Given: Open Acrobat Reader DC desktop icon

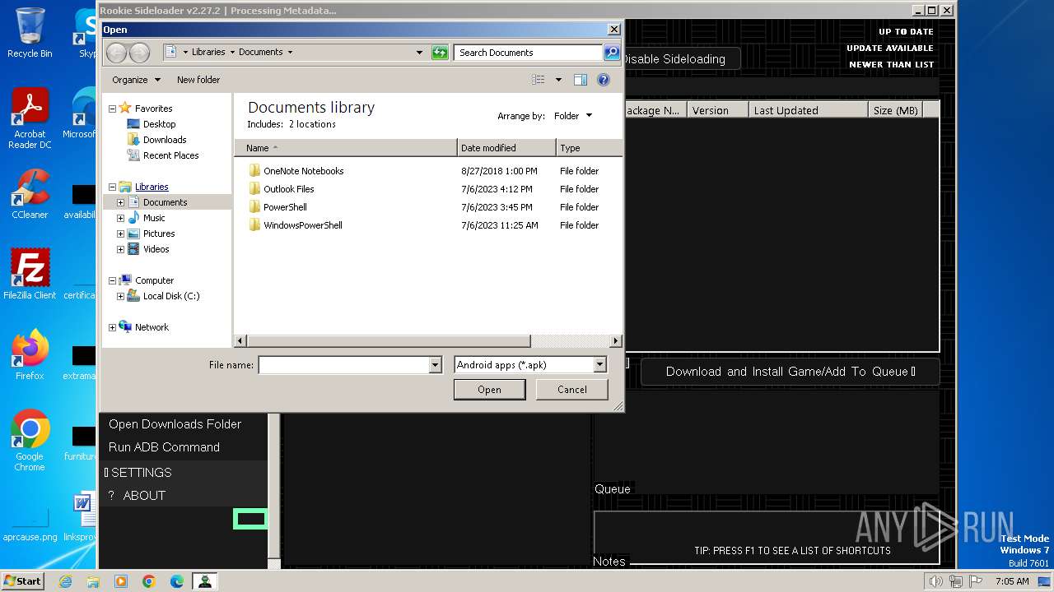Looking at the screenshot, I should [x=30, y=118].
